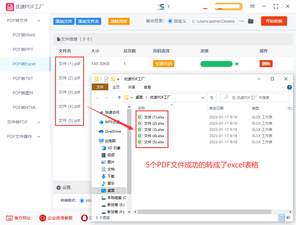Switch Explorer to large icons view
Viewport: 296px width, 225px height.
tap(288, 218)
